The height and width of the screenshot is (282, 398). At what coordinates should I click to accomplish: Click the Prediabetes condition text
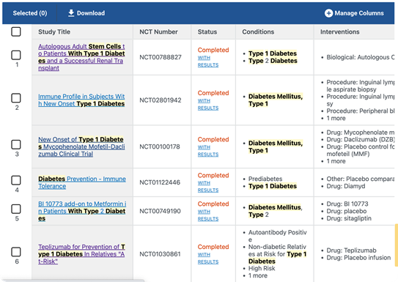pos(265,179)
